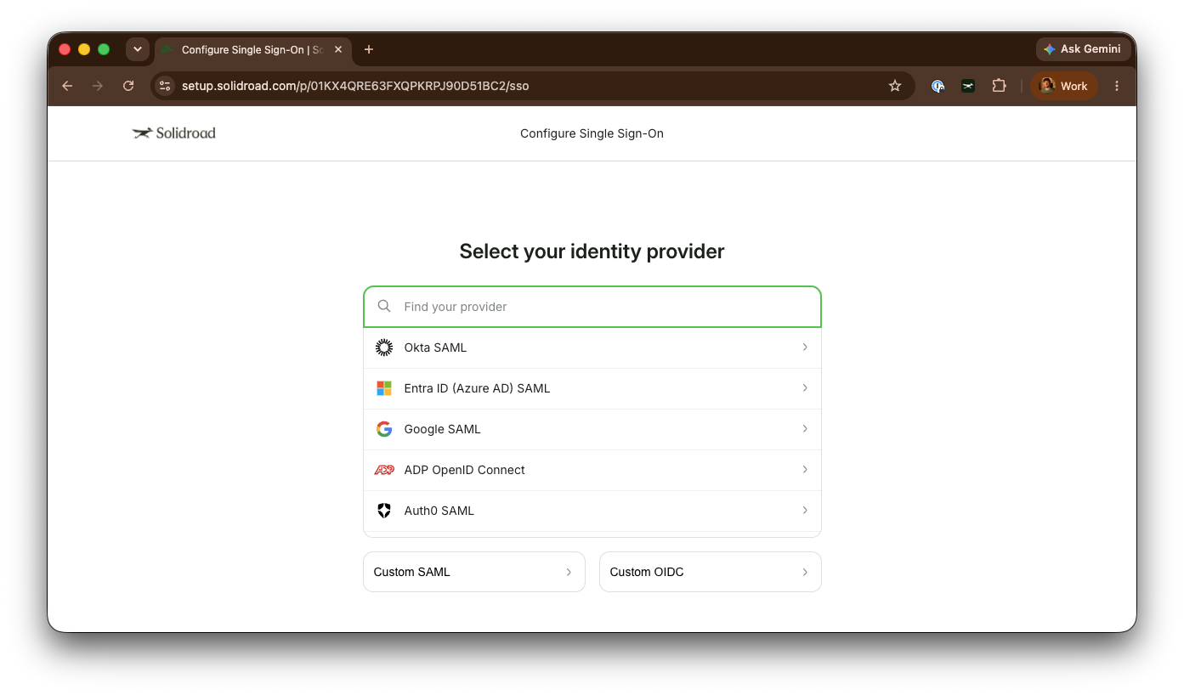
Task: Click the Configure Single Sign-On header title
Action: click(x=592, y=133)
